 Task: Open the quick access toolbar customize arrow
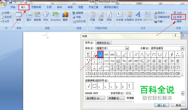31,2
